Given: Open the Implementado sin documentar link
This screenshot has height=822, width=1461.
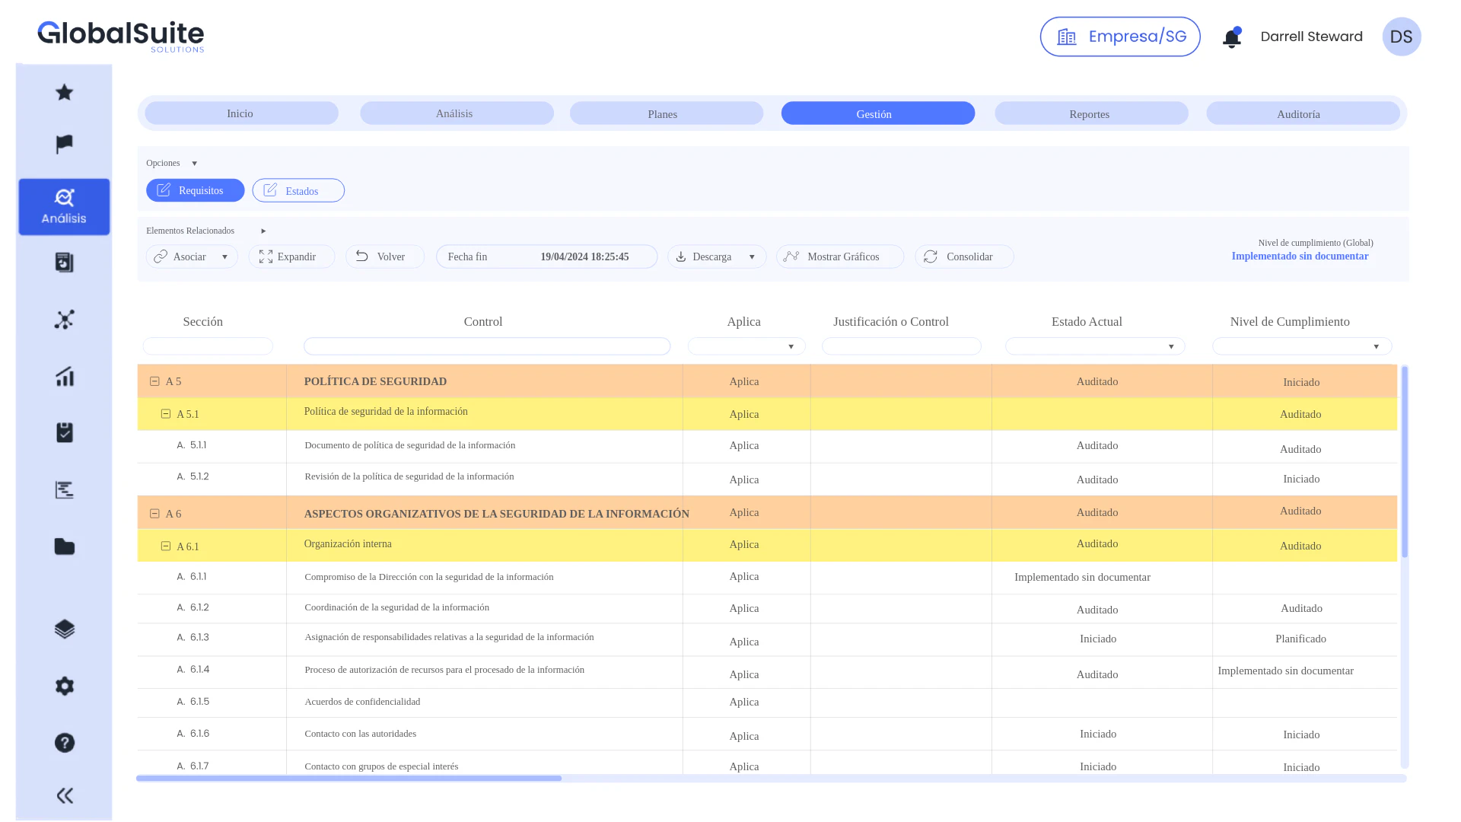Looking at the screenshot, I should tap(1299, 256).
